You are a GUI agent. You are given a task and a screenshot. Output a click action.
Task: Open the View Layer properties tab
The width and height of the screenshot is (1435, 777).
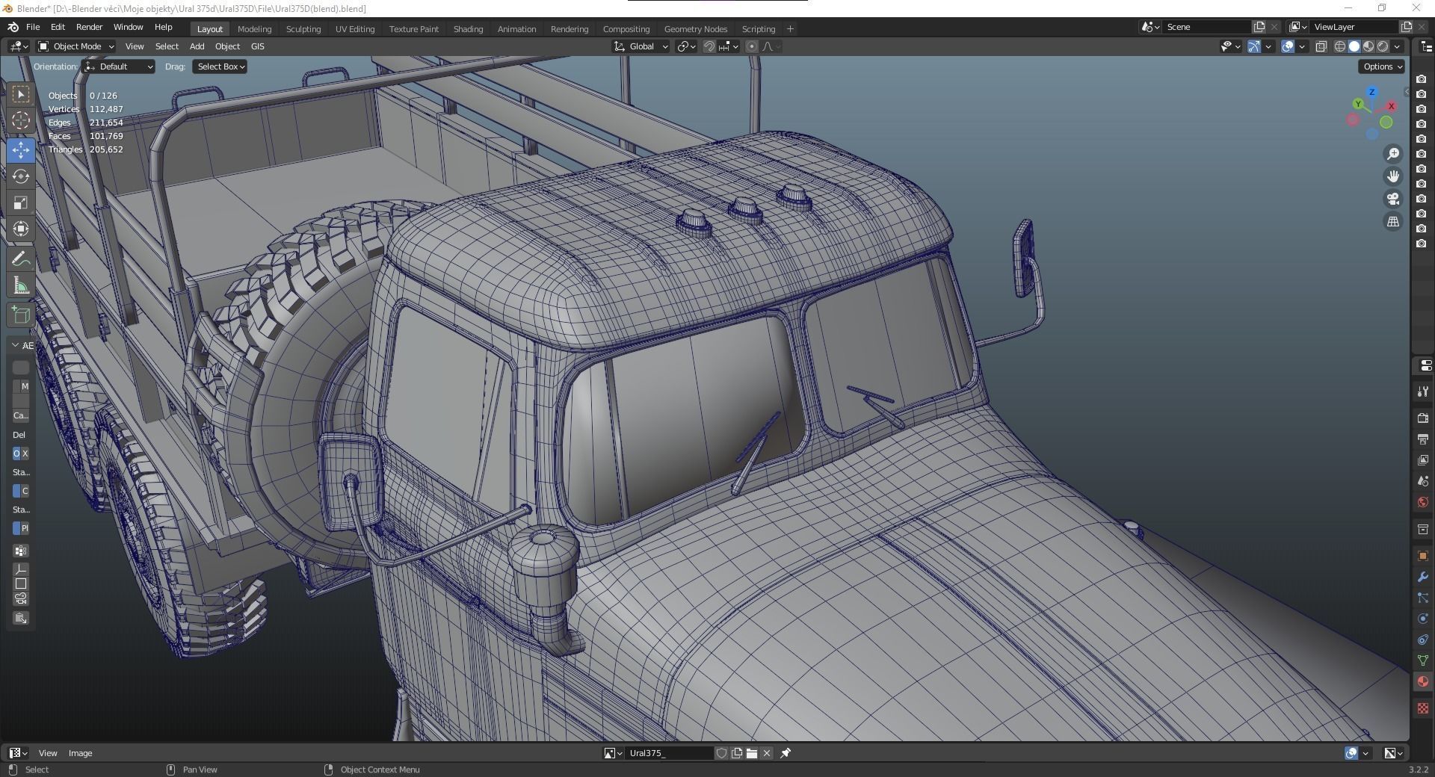(x=1422, y=460)
